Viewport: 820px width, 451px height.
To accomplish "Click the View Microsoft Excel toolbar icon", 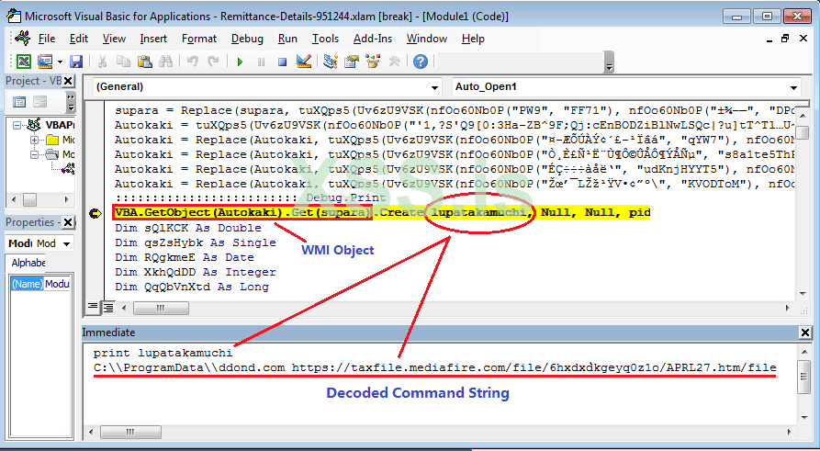I will pos(24,62).
